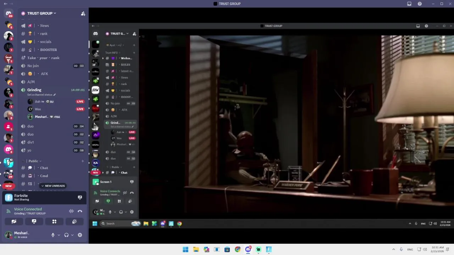Toggle microphone mute in user panel
The image size is (454, 255).
(x=53, y=235)
